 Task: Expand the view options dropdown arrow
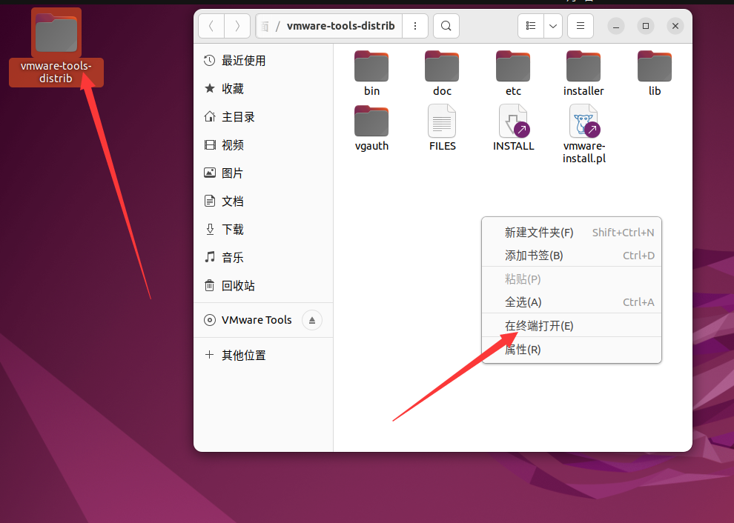click(x=553, y=26)
